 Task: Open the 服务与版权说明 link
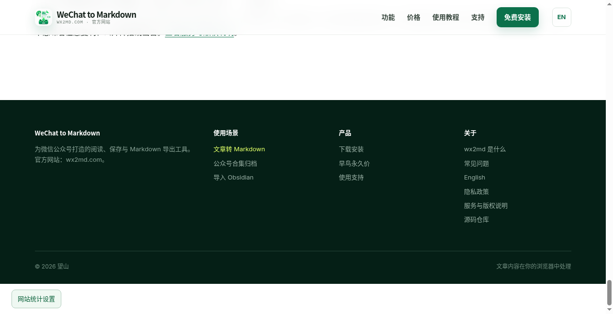tap(486, 206)
